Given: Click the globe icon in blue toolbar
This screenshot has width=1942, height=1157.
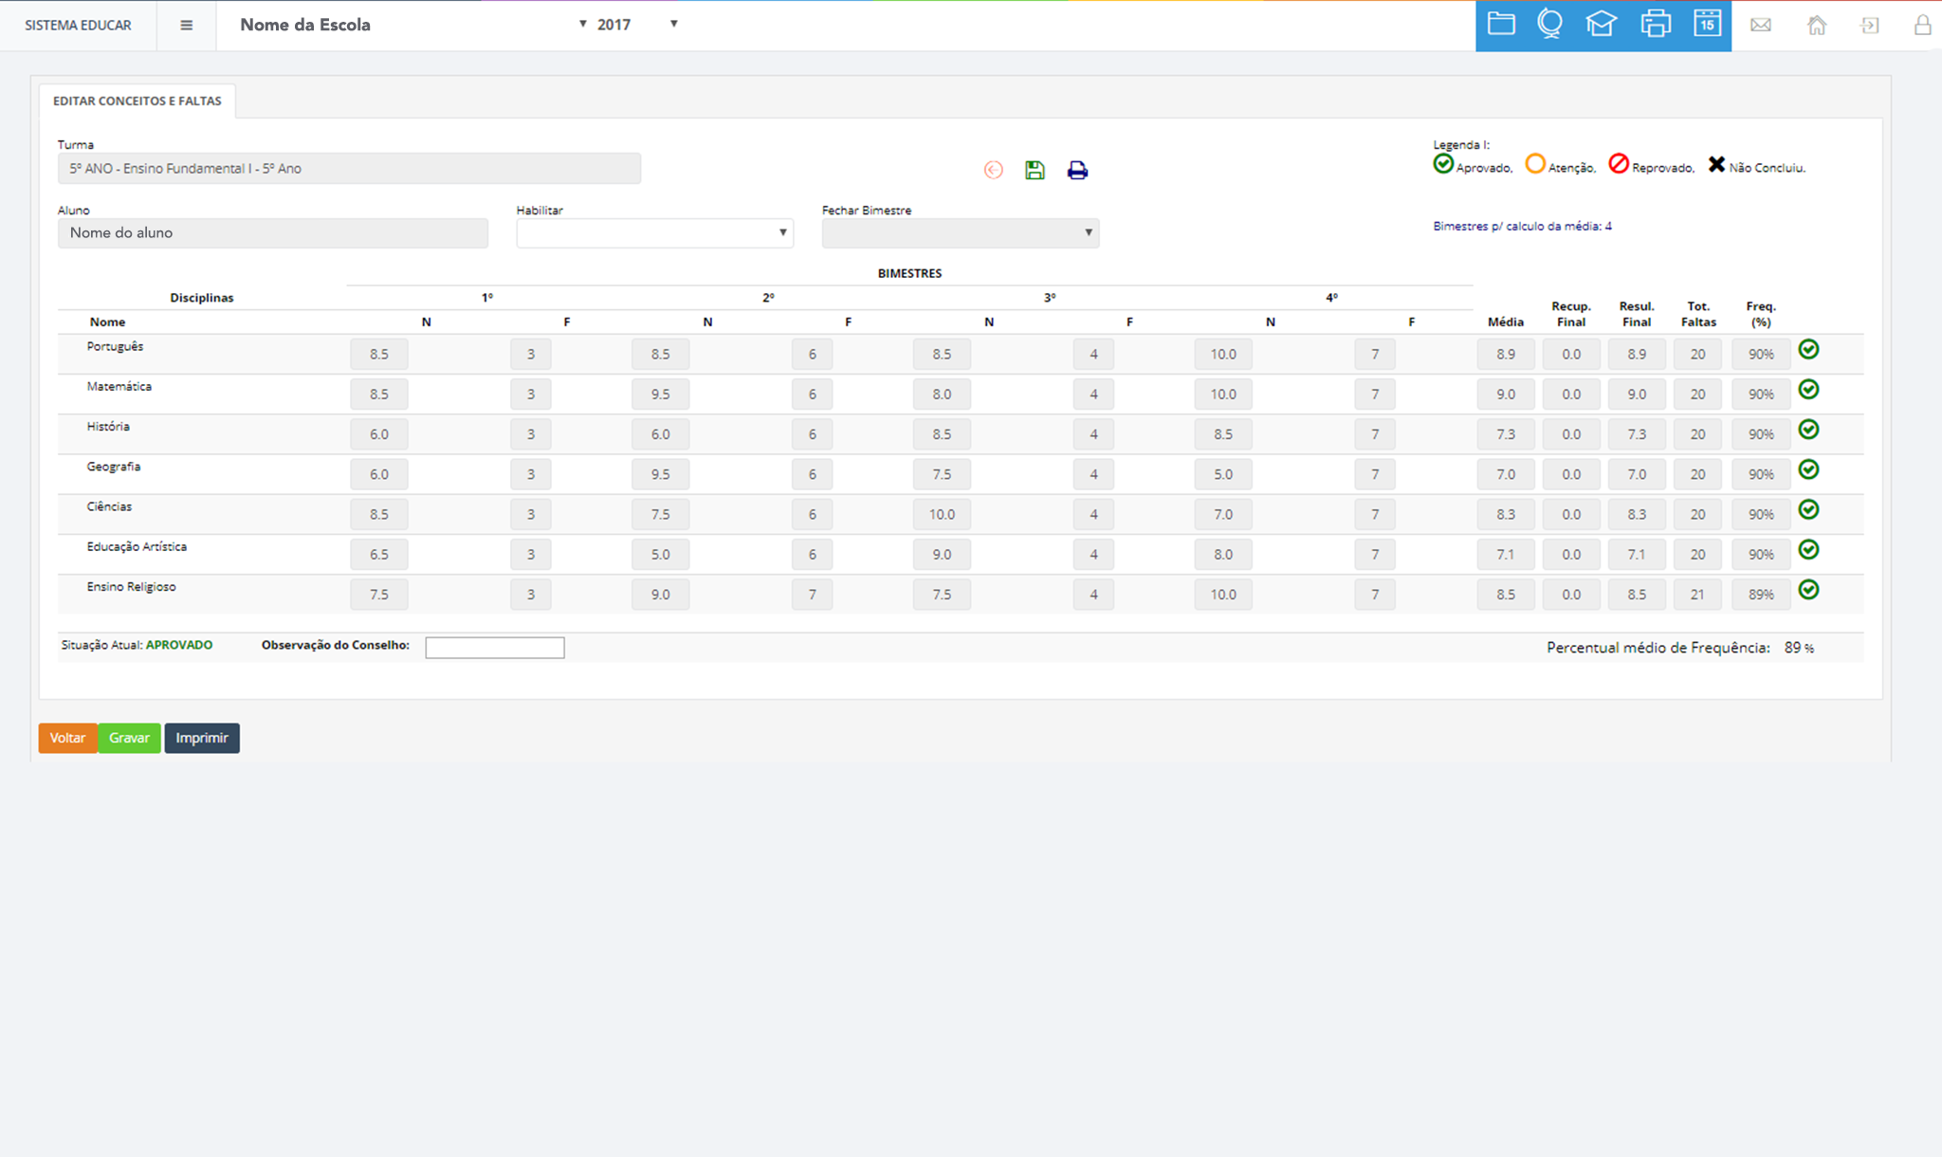Looking at the screenshot, I should point(1550,24).
